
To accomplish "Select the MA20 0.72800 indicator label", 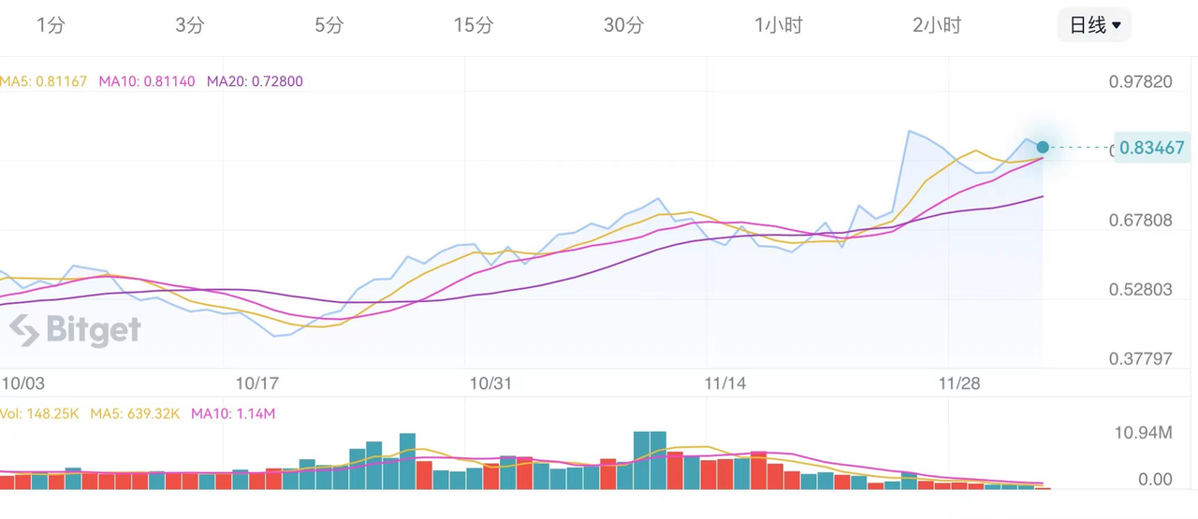I will (255, 81).
